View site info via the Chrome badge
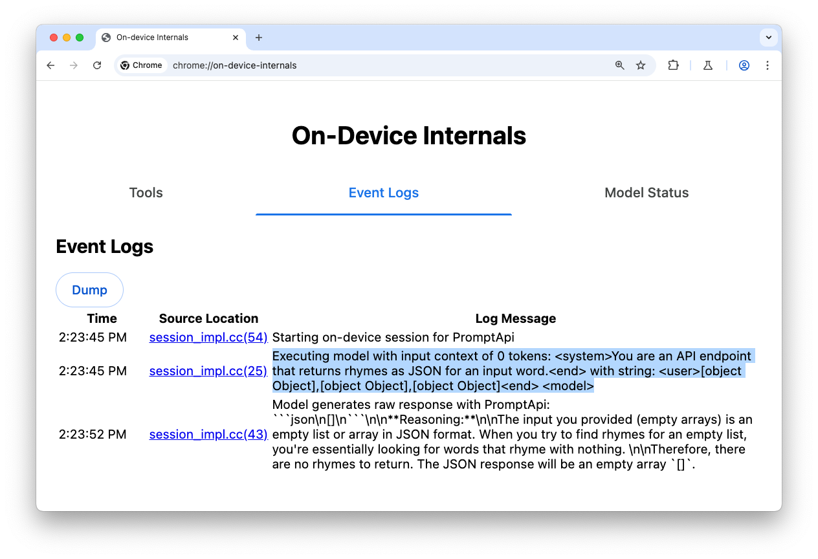Viewport: 818px width, 559px height. [x=141, y=65]
